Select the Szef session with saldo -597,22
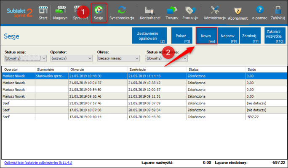Image resolution: width=288 pixels, height=168 pixels. tap(143, 117)
